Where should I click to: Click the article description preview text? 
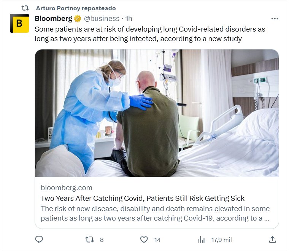(155, 213)
